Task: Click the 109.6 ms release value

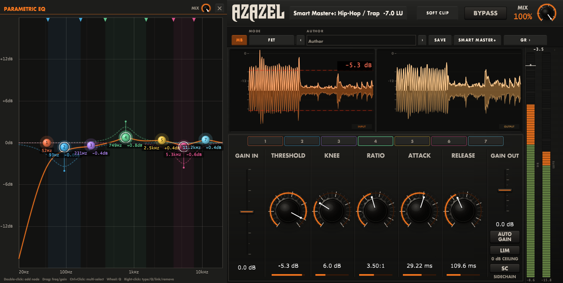Action: click(x=463, y=266)
